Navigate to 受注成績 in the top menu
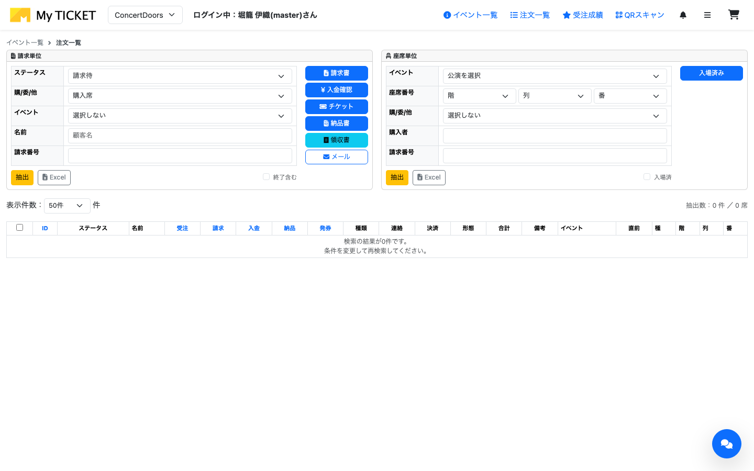Image resolution: width=754 pixels, height=471 pixels. click(x=582, y=15)
